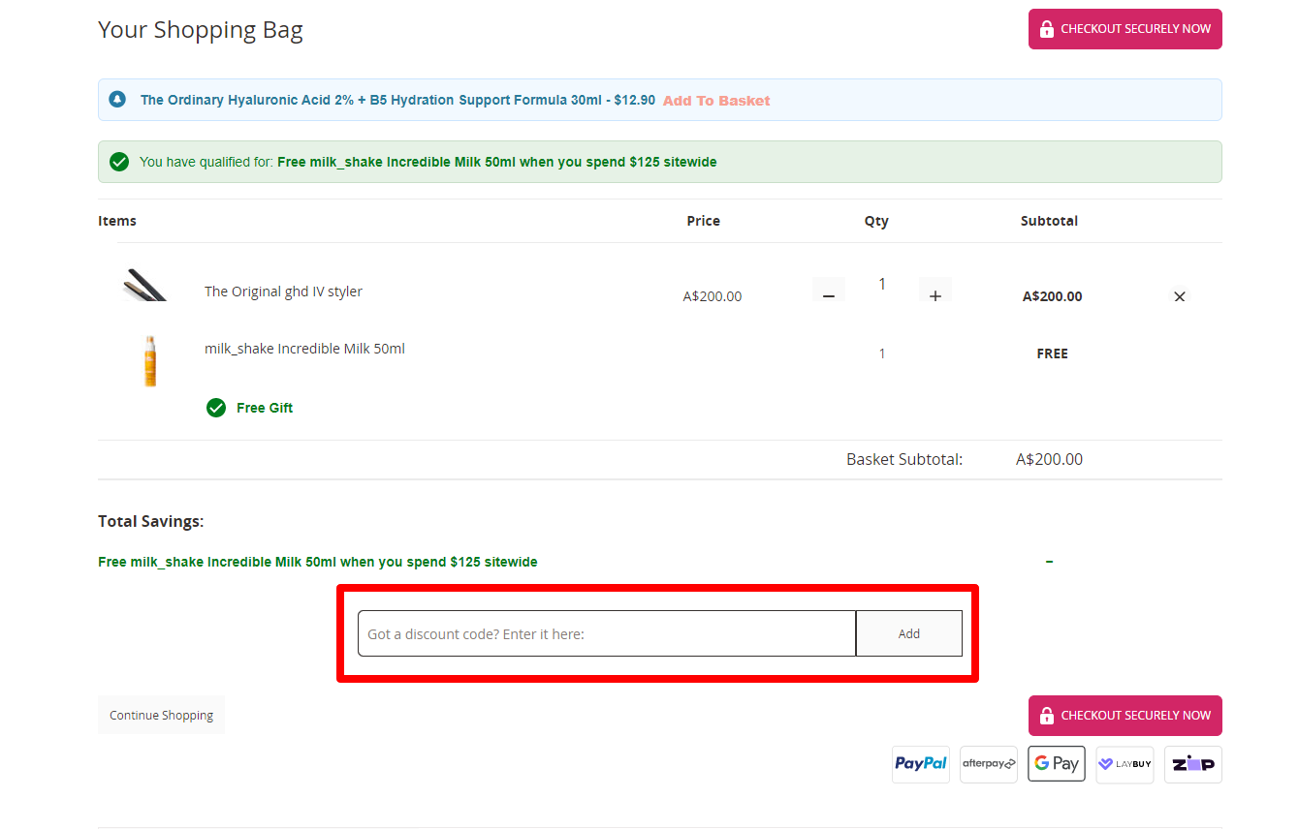Focus the discount code input field
Viewport: 1299px width, 829px height.
coord(607,633)
